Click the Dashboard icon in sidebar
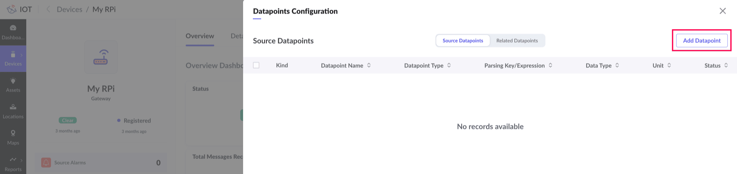The width and height of the screenshot is (737, 174). coord(13,28)
